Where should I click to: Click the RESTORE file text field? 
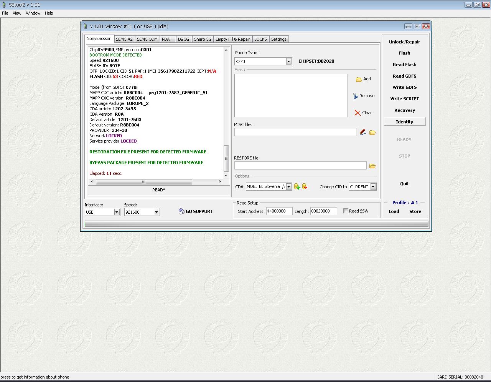(300, 166)
